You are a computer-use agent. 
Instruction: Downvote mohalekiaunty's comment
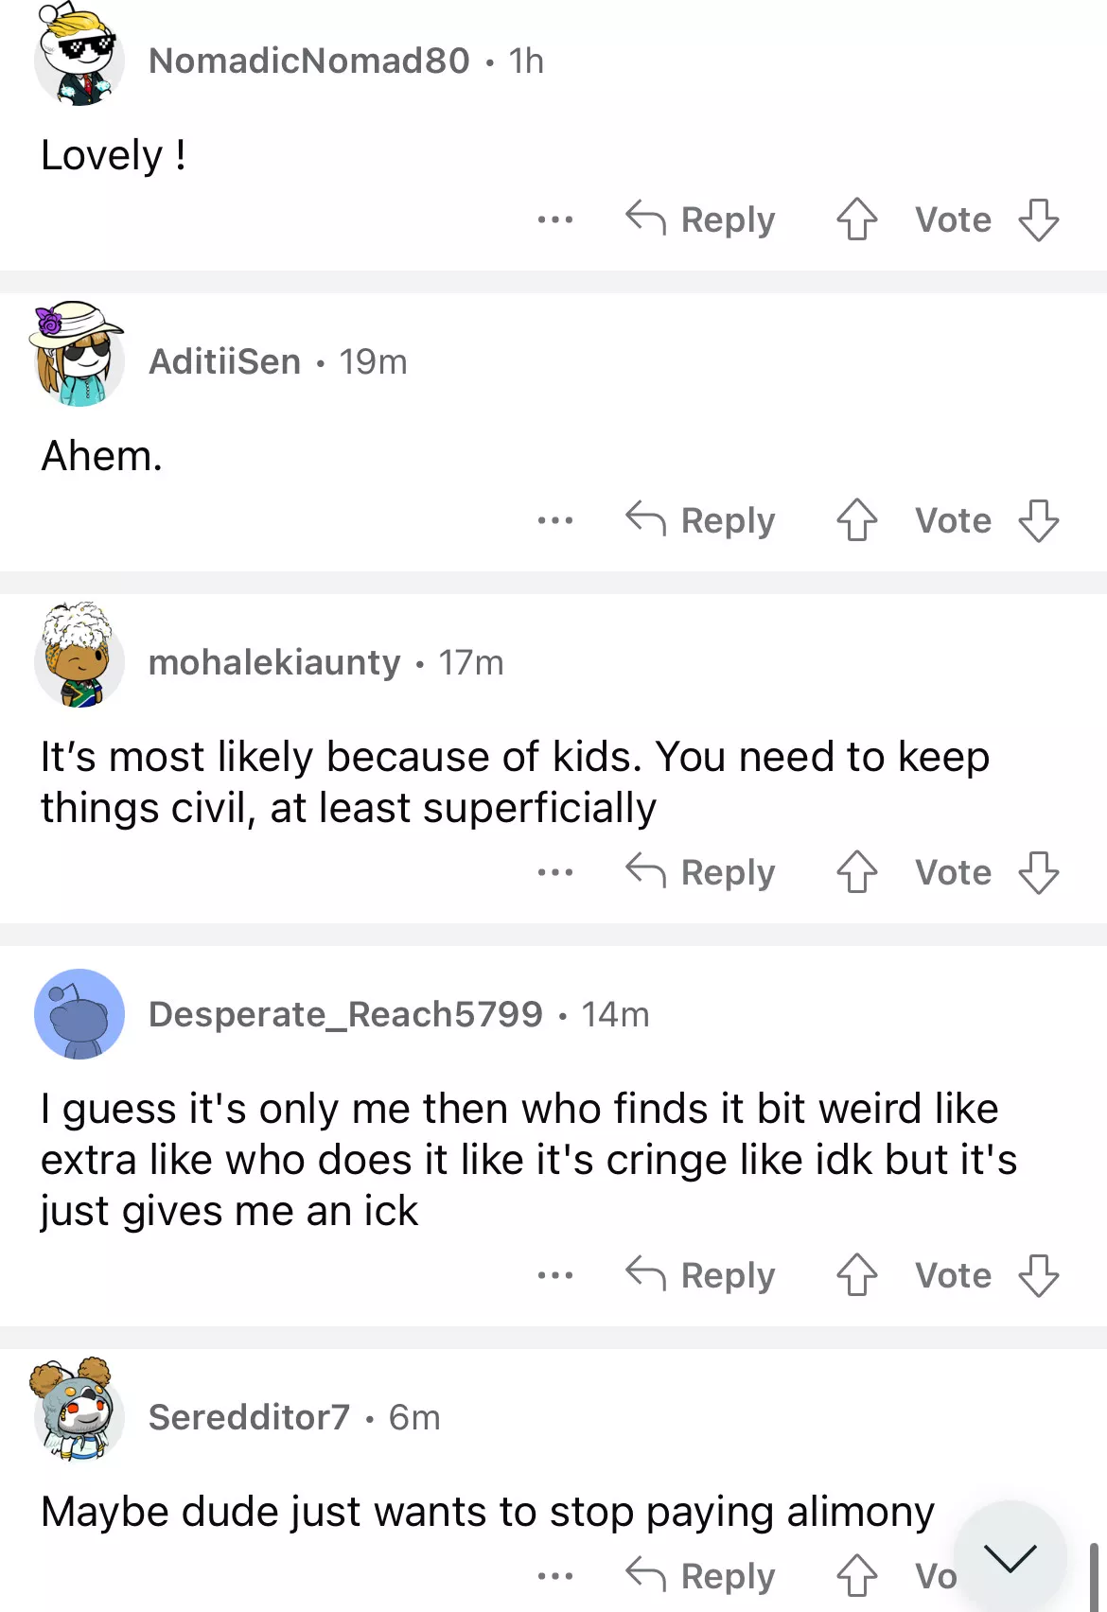[1038, 872]
